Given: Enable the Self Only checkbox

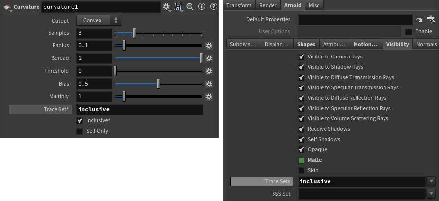Looking at the screenshot, I should click(80, 131).
